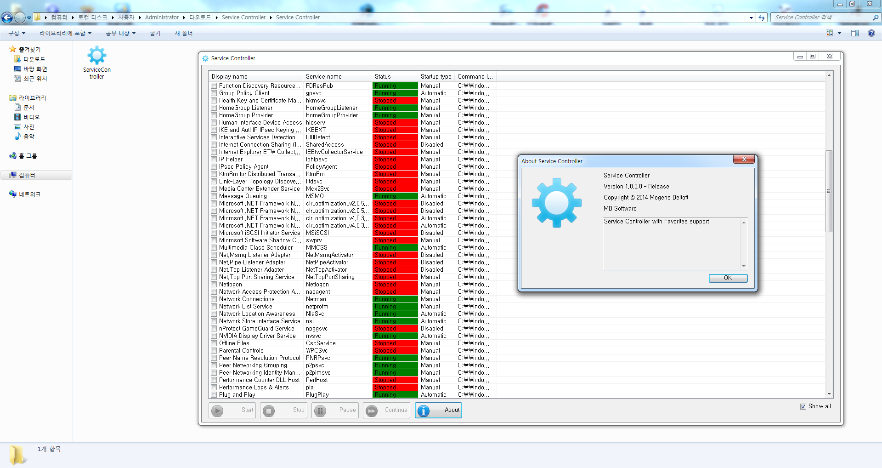The image size is (882, 468).
Task: Open 바탕 화면 in sidebar
Action: pyautogui.click(x=31, y=68)
